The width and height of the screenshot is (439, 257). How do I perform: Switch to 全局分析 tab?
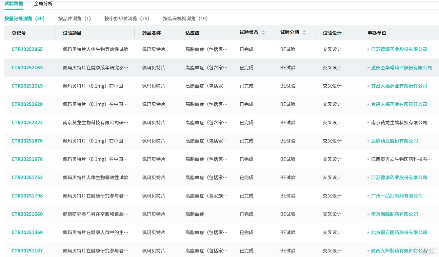click(43, 4)
